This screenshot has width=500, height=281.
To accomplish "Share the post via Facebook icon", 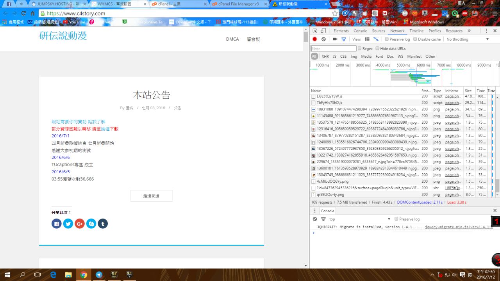I will tap(57, 224).
